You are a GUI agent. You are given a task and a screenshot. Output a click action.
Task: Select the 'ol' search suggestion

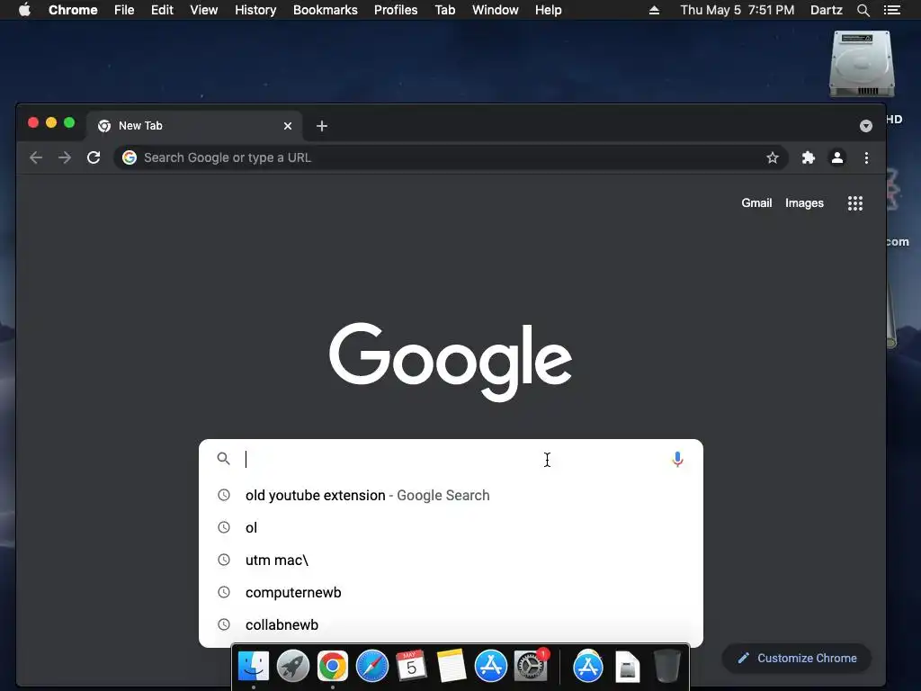click(451, 527)
